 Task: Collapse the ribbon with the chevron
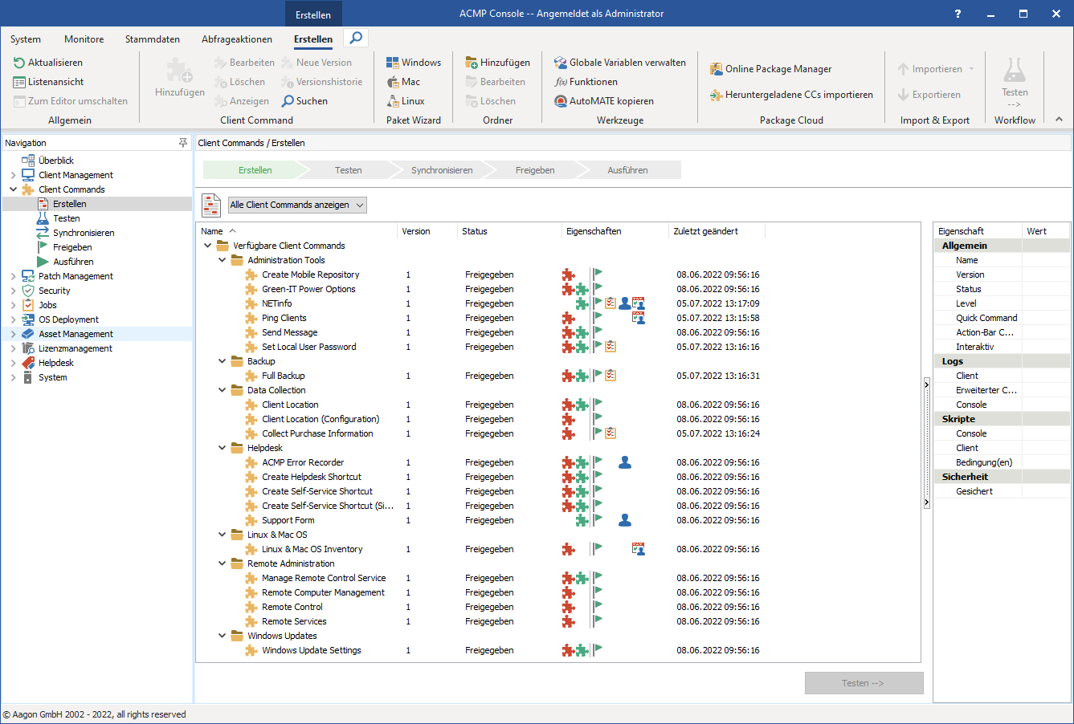(1059, 120)
